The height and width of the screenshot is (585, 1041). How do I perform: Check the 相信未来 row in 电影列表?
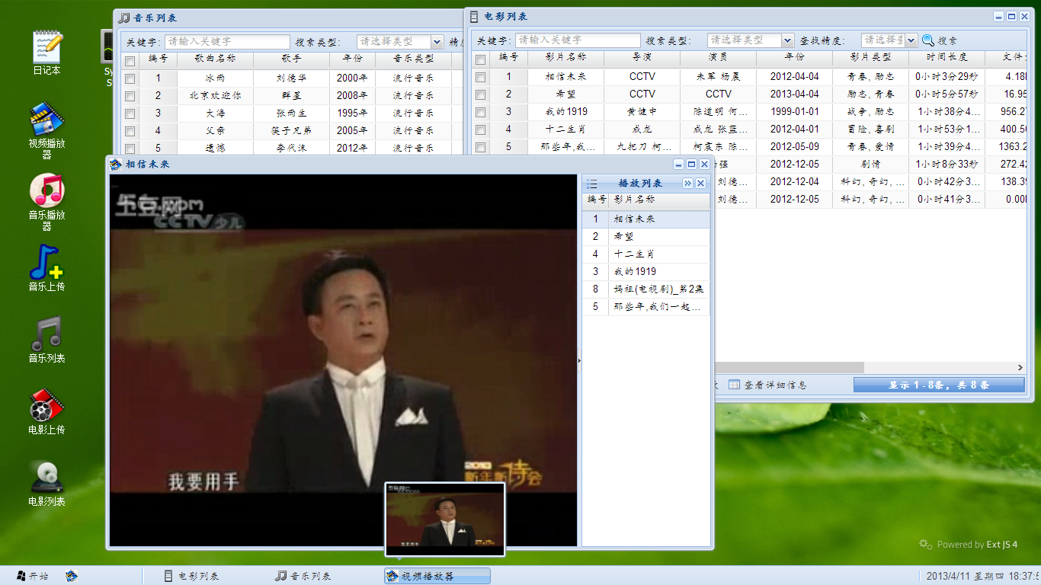point(480,77)
